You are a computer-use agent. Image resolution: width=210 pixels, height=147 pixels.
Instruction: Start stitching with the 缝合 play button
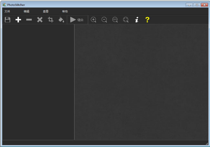tap(77, 20)
